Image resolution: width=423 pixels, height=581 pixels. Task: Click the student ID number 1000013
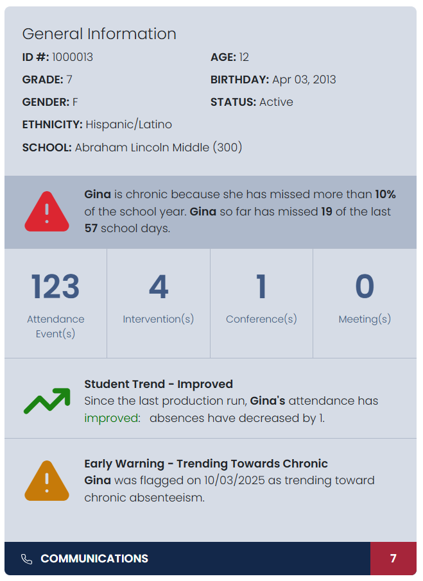73,57
